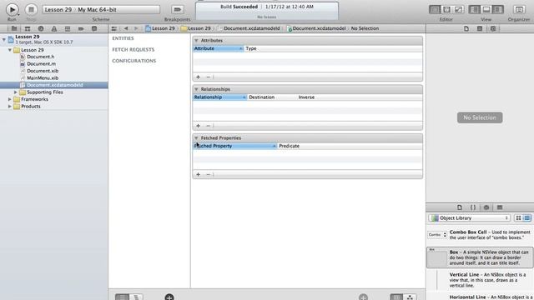This screenshot has width=534, height=300.
Task: Expand the Frameworks folder
Action: point(10,99)
